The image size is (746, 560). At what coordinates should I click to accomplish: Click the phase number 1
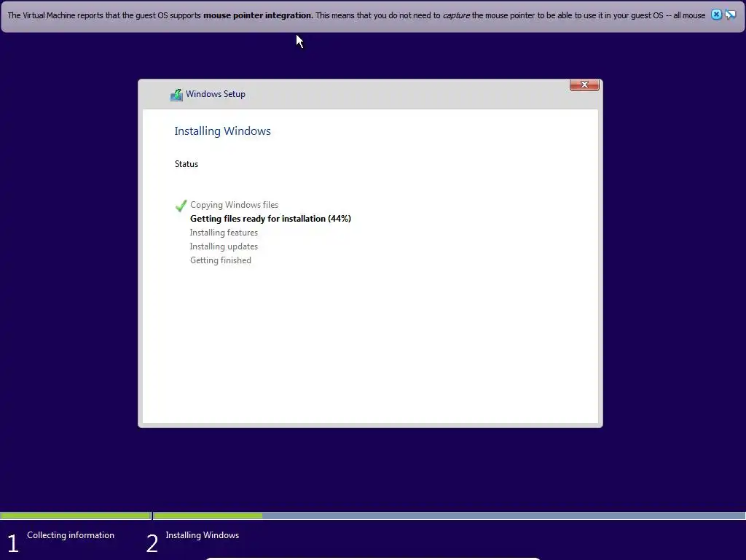pos(13,544)
